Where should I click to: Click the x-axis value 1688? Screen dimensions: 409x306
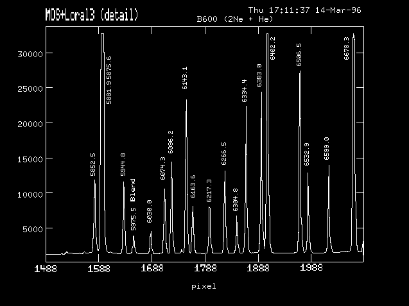pyautogui.click(x=152, y=268)
